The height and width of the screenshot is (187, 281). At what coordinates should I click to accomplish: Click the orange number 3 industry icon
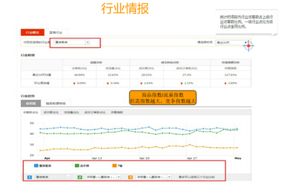click(131, 177)
